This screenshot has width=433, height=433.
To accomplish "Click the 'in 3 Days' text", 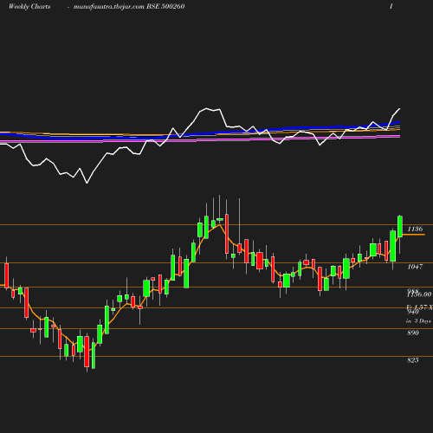I will tap(418, 320).
